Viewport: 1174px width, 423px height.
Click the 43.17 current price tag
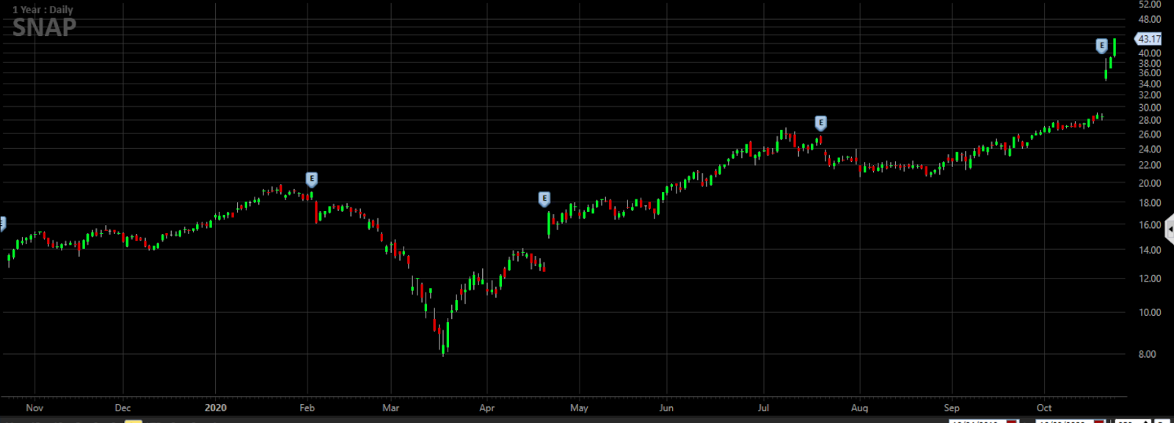point(1148,39)
